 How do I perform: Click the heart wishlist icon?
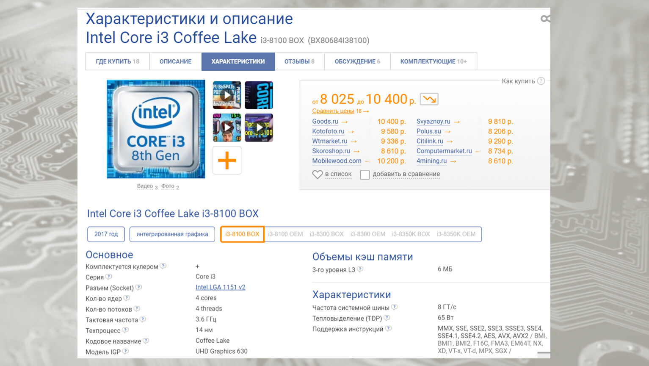tap(317, 175)
